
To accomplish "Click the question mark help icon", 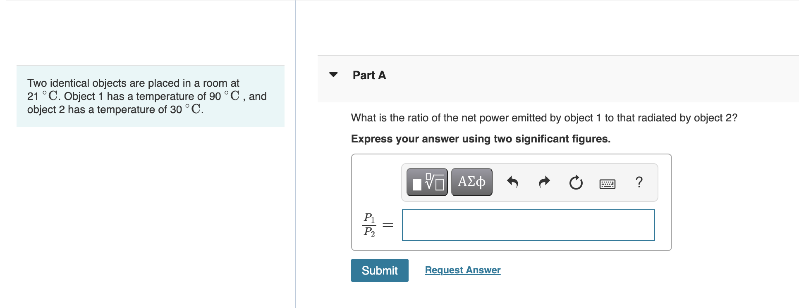I will (x=639, y=182).
